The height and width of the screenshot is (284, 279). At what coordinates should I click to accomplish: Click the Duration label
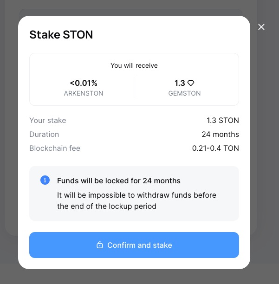coord(44,134)
